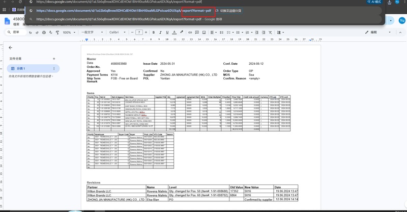Toggle underline formatting

coord(167,32)
